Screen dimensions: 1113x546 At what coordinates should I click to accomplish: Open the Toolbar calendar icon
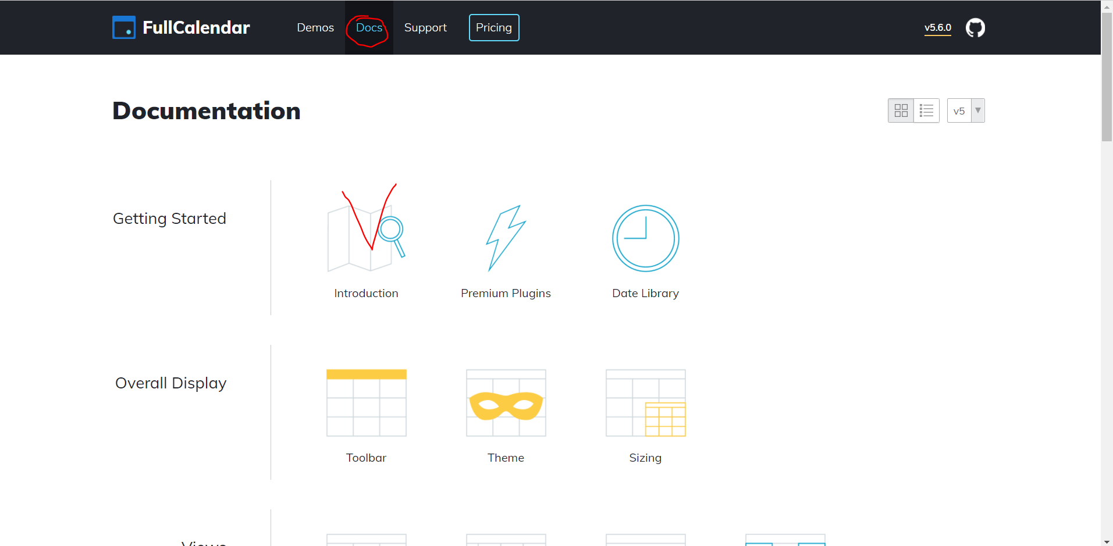coord(367,403)
